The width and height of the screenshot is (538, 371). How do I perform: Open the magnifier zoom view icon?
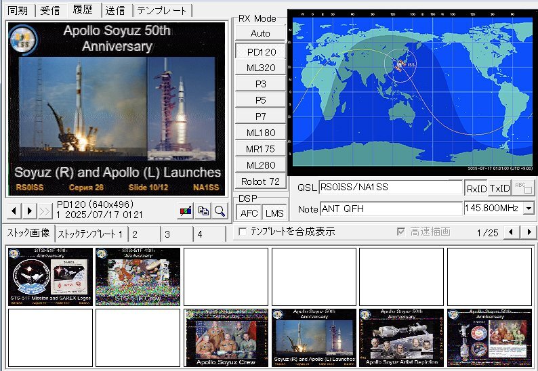(x=220, y=211)
